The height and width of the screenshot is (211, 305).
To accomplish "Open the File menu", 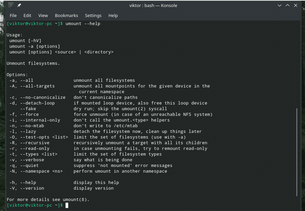I will click(x=13, y=15).
